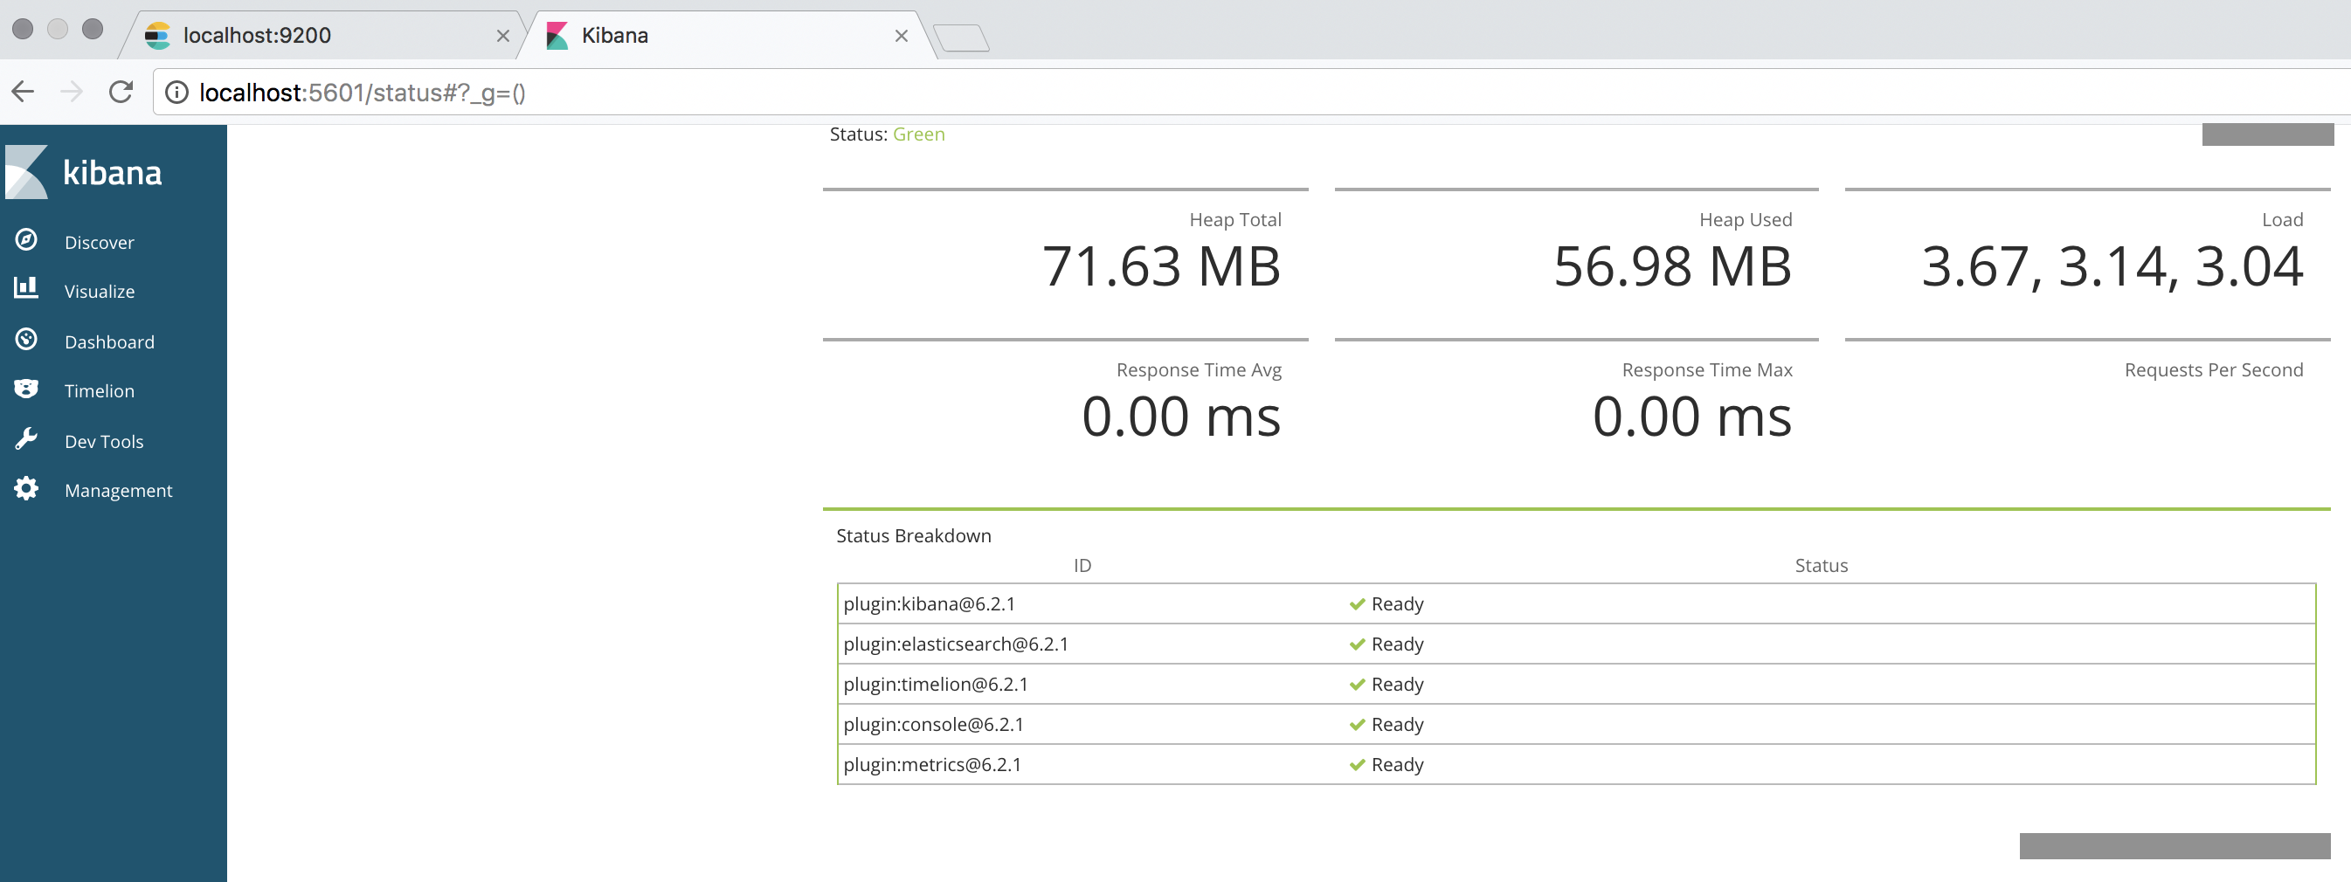Viewport: 2351px width, 882px height.
Task: Click the site info icon in address bar
Action: point(176,92)
